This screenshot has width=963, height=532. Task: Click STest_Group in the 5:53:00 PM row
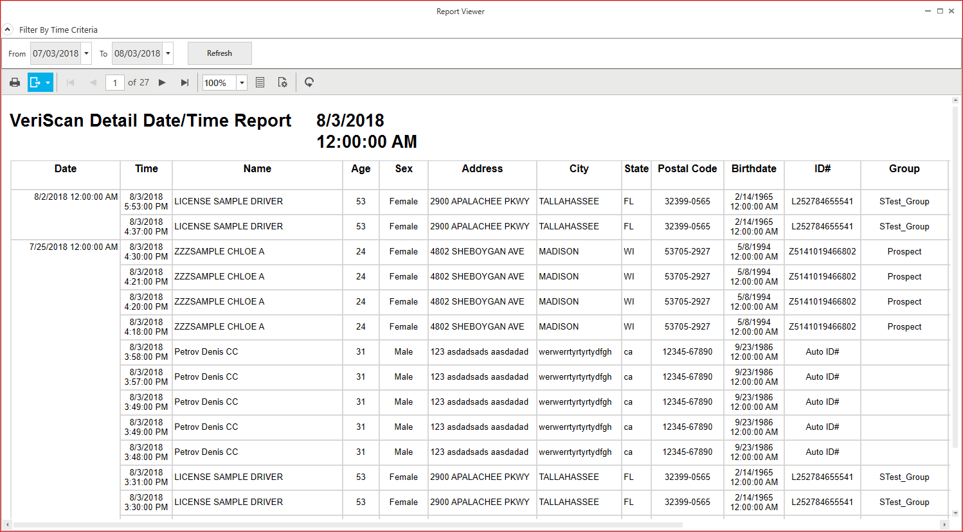click(905, 201)
